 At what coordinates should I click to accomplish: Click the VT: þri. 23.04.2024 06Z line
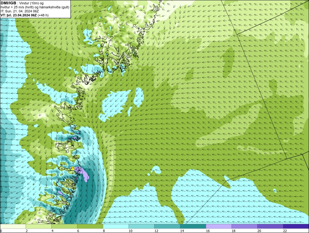[x=24, y=15]
